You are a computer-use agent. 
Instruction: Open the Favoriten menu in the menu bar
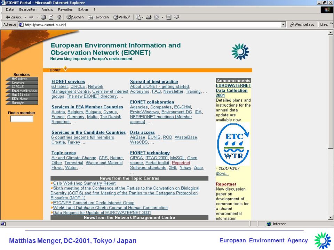pos(66,10)
